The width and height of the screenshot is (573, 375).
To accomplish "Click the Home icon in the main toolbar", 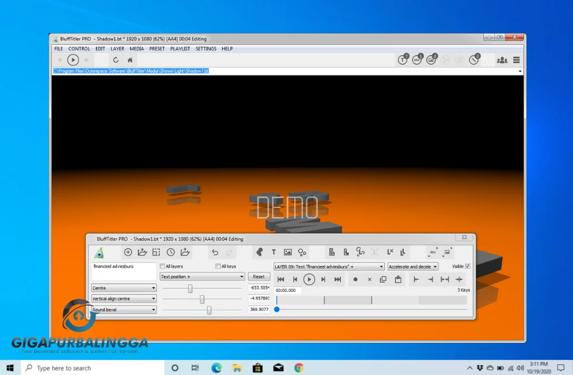I will 130,60.
